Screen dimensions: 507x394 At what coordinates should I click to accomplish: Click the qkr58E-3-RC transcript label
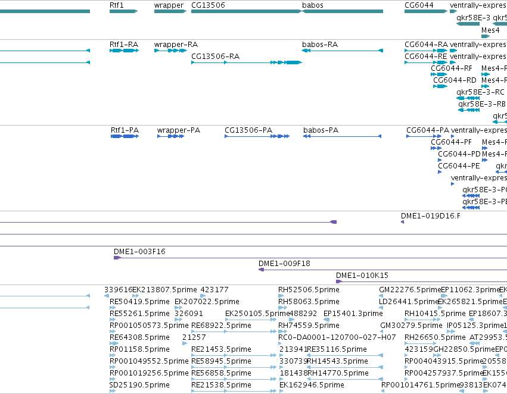click(x=480, y=92)
